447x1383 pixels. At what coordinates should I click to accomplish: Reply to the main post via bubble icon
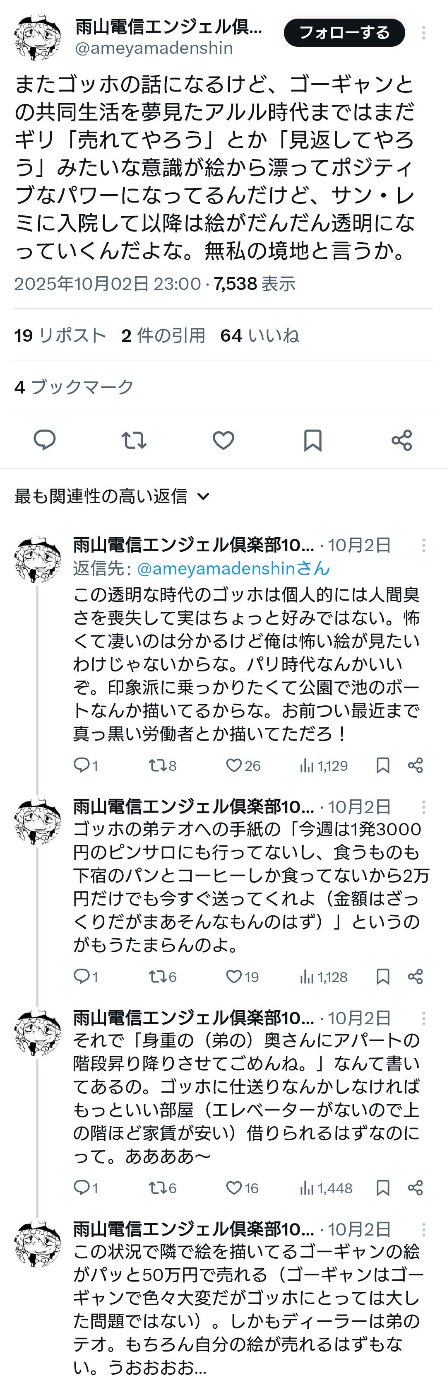[45, 440]
